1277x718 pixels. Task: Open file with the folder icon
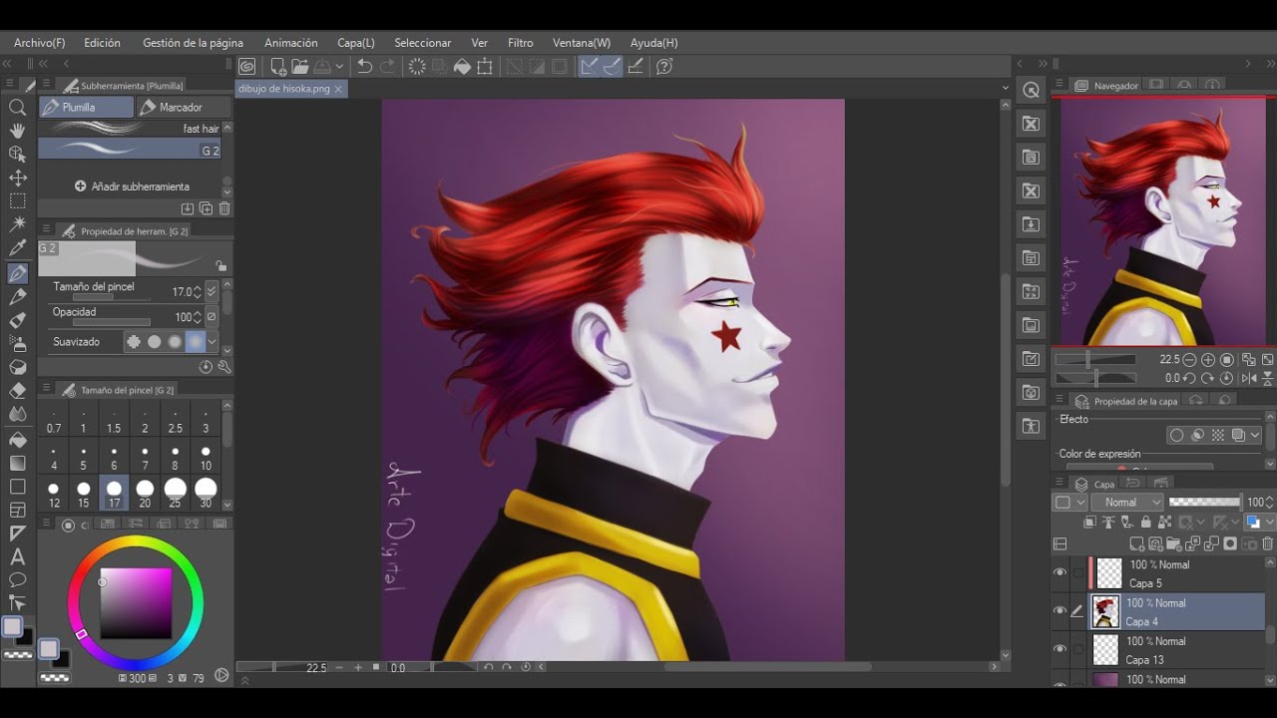point(300,67)
